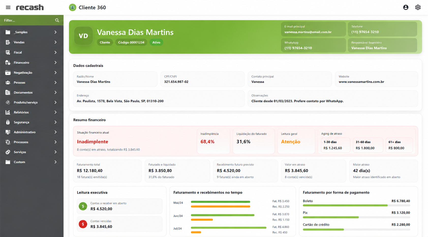Click the Ativo status badge
The width and height of the screenshot is (428, 237).
[x=156, y=42]
